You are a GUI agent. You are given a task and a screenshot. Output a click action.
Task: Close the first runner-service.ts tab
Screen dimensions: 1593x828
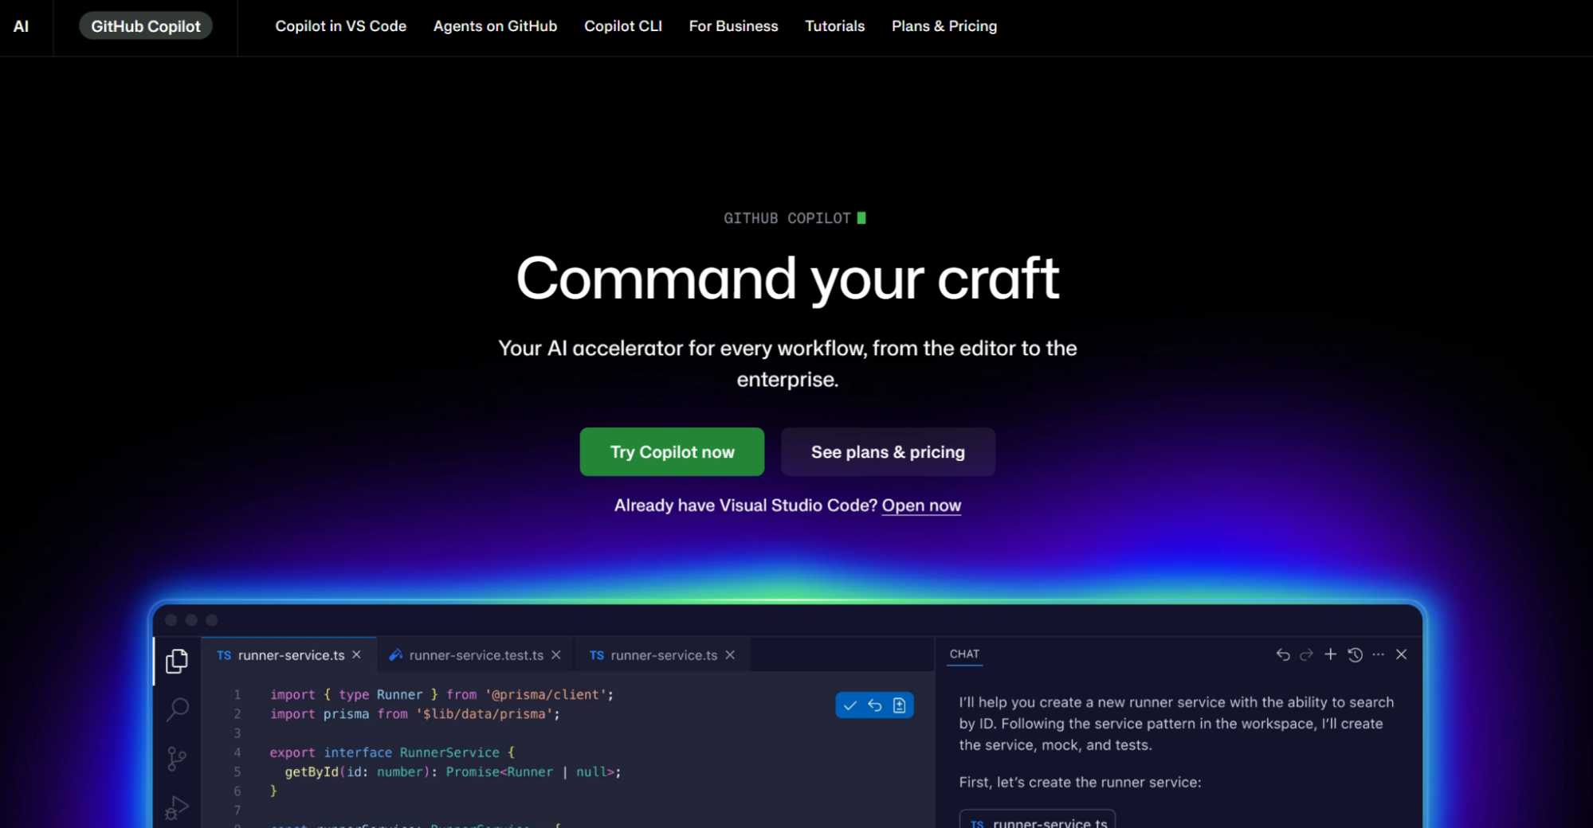[356, 654]
